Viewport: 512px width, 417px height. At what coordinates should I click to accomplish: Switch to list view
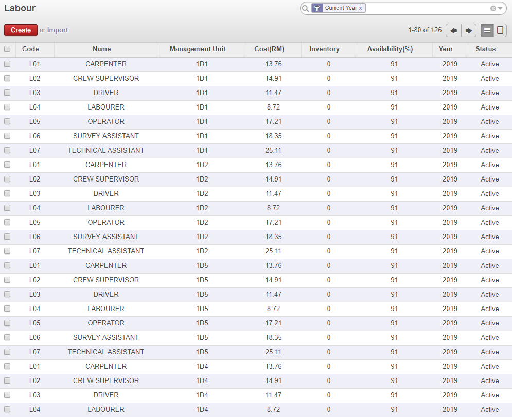pyautogui.click(x=487, y=30)
